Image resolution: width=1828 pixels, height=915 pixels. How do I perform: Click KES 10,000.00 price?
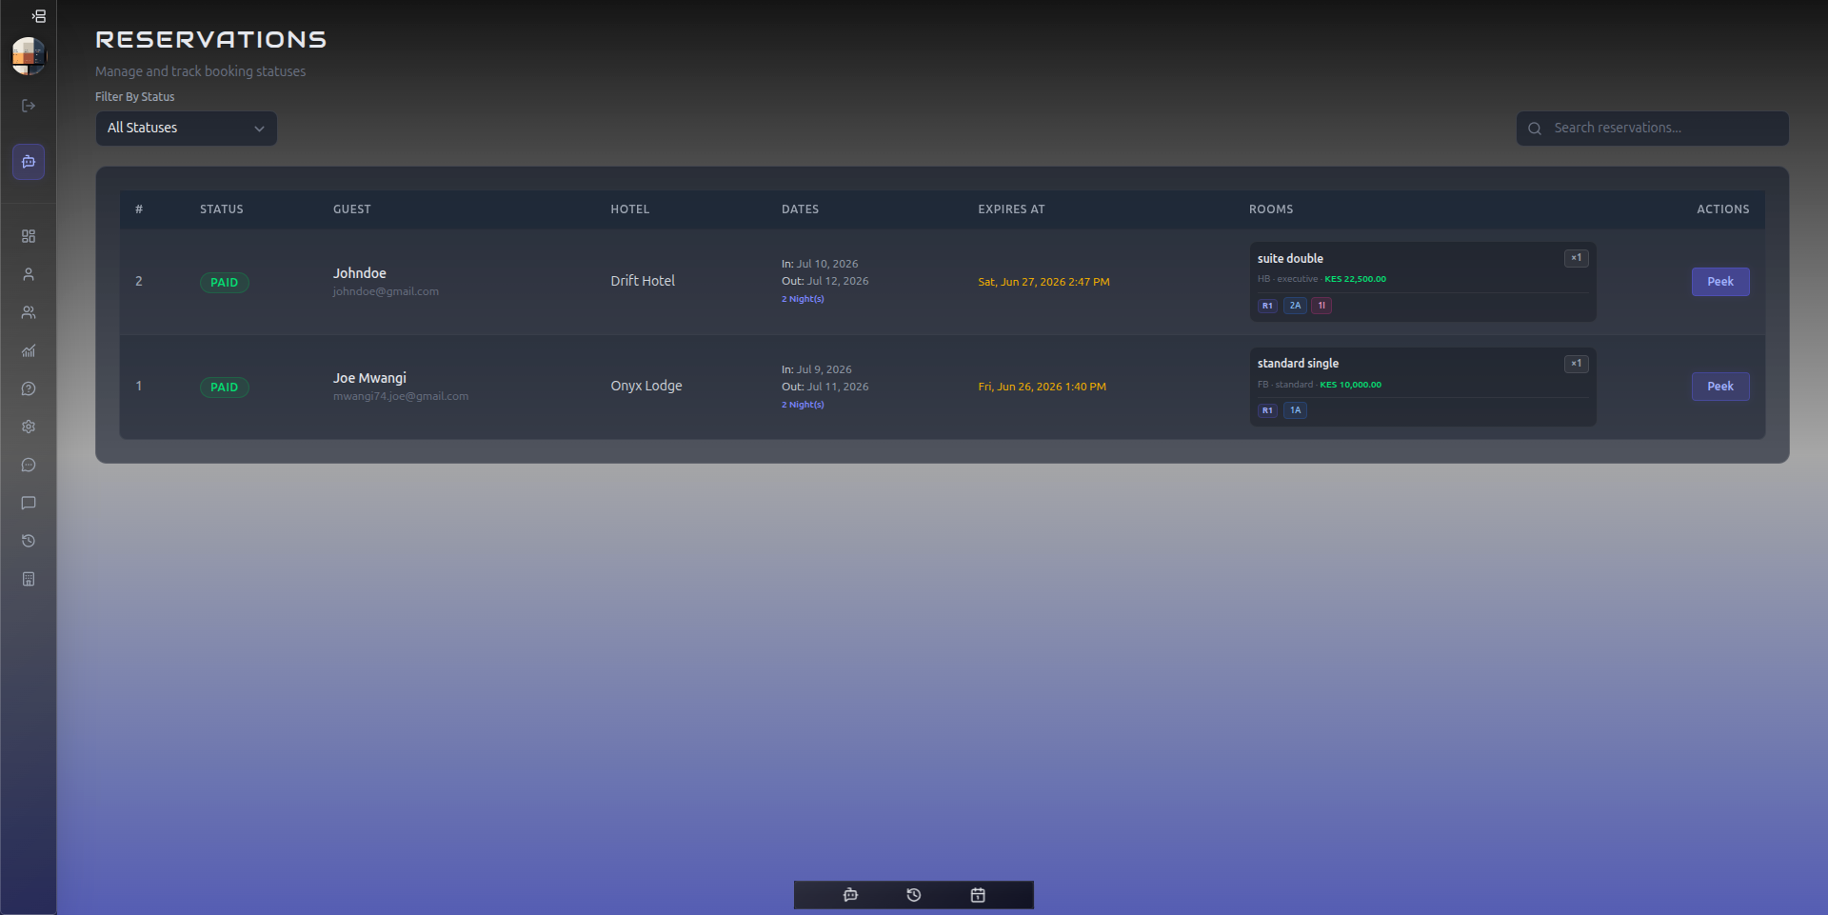point(1350,385)
